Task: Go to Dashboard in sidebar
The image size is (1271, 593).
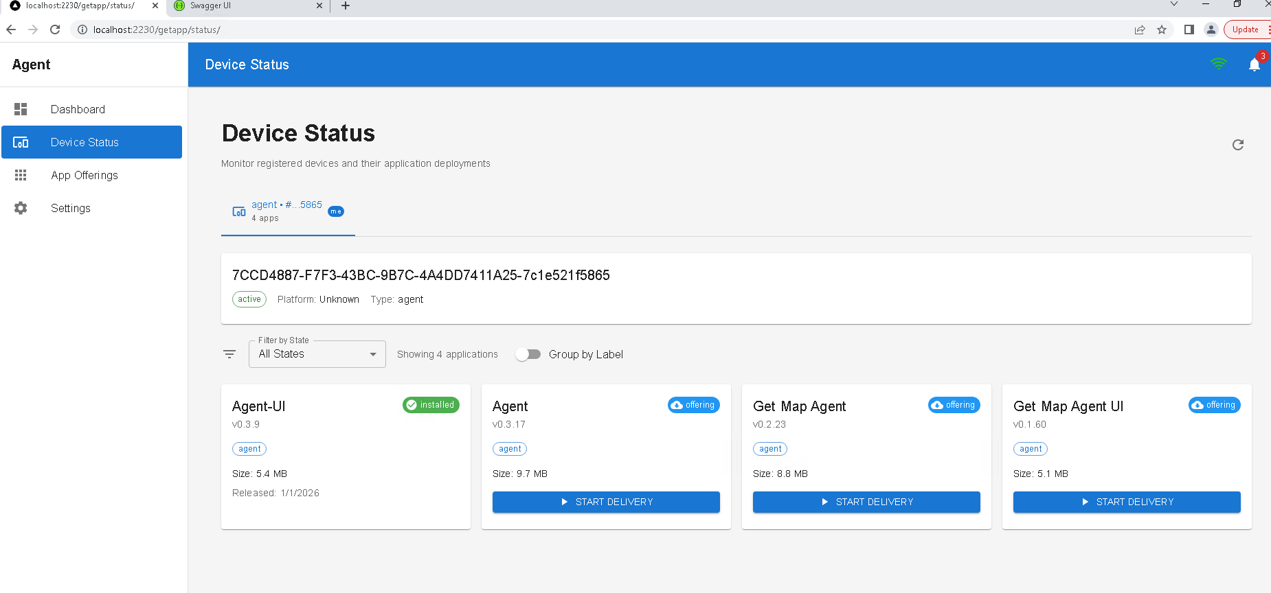Action: 78,109
